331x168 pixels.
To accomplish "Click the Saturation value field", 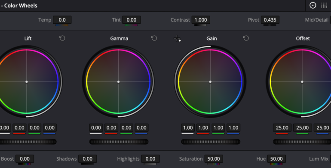I will (x=213, y=159).
